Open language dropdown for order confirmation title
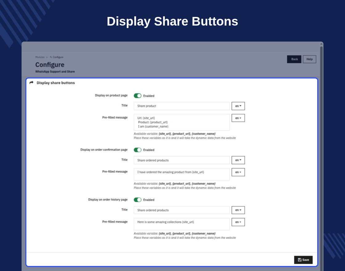This screenshot has height=271, width=345. 238,160
